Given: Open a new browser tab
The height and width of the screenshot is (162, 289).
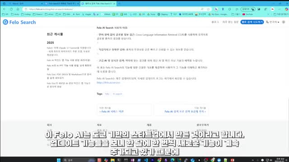Looking at the screenshot, I should click(x=119, y=4).
